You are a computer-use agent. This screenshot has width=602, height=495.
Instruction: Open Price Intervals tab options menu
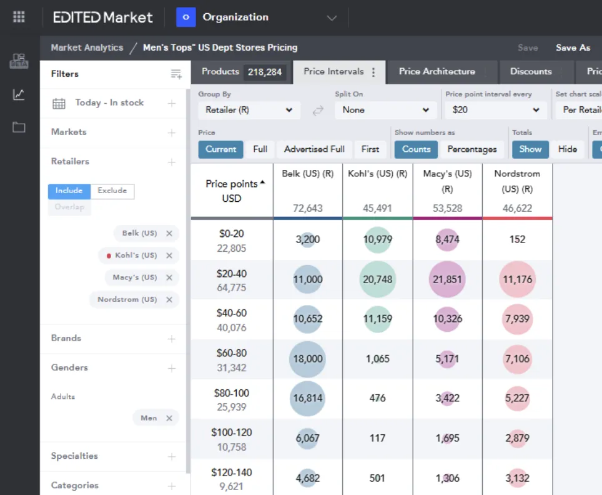[373, 72]
